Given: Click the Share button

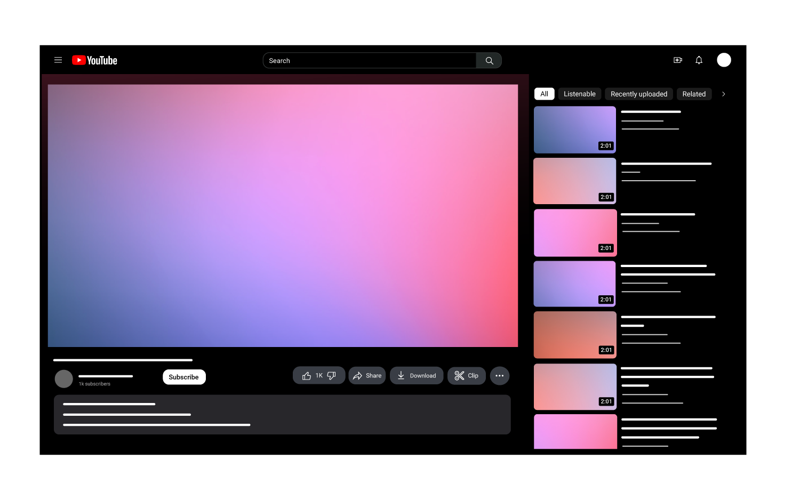Looking at the screenshot, I should (x=367, y=375).
